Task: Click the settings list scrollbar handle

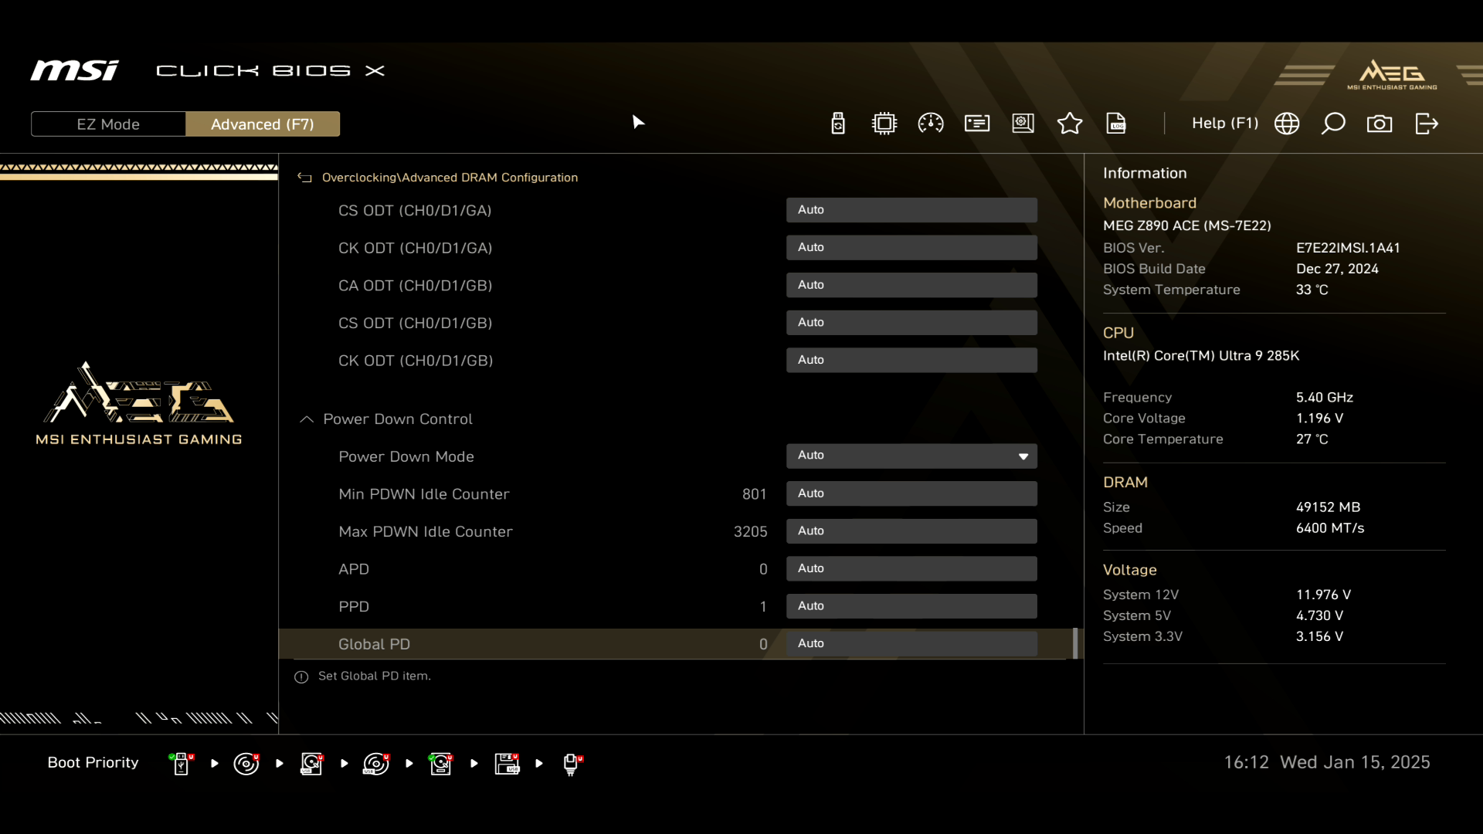Action: coord(1075,644)
